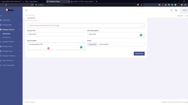Image resolution: width=188 pixels, height=105 pixels.
Task: Click the Manage Services sidebar icon
Action: point(1,29)
